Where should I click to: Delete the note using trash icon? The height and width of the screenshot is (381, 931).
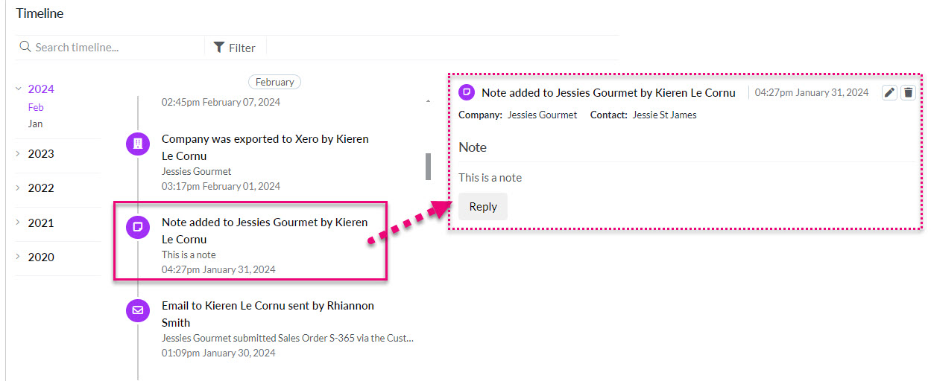pyautogui.click(x=908, y=92)
